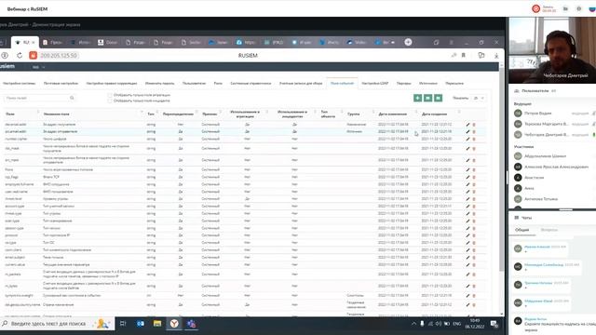The height and width of the screenshot is (335, 596).
Task: Edit the dst.email.addr row with the pencil
Action: pos(467,124)
